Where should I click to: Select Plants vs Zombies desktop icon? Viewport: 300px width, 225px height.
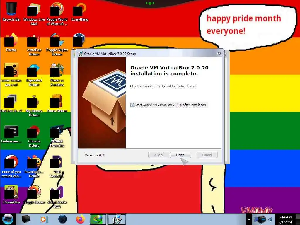click(x=57, y=75)
